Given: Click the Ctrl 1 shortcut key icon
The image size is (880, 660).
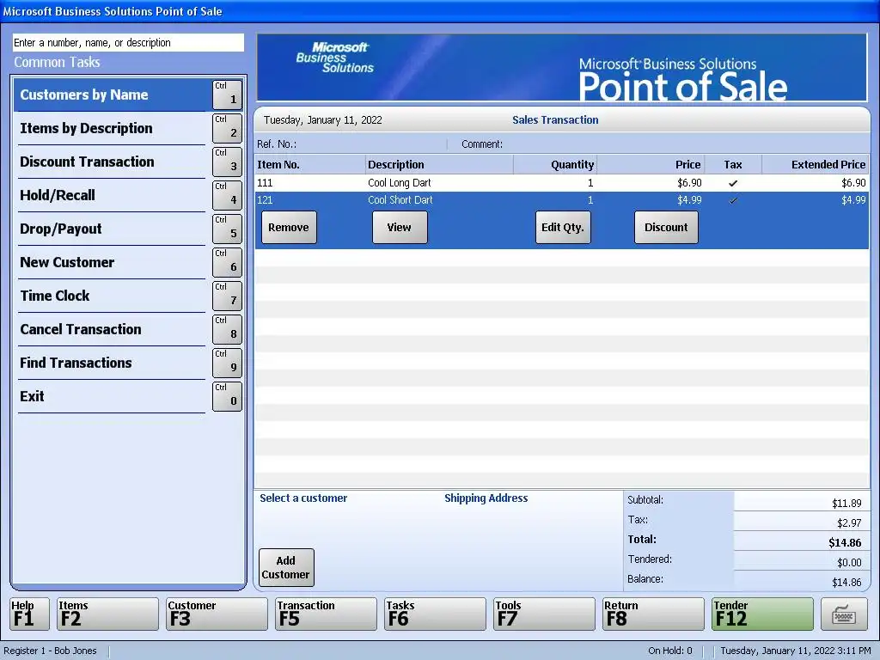Looking at the screenshot, I should tap(227, 95).
